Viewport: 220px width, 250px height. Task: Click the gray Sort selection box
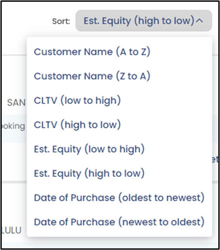(144, 21)
